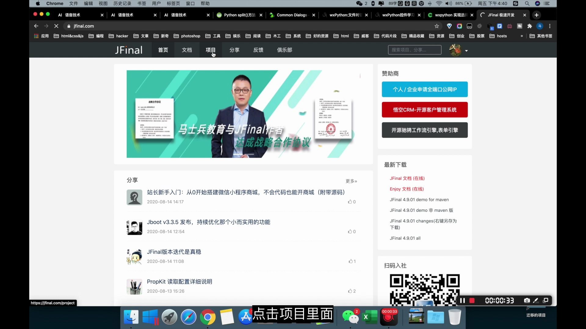Open the hosts bookmarks folder
The height and width of the screenshot is (329, 586).
point(498,36)
